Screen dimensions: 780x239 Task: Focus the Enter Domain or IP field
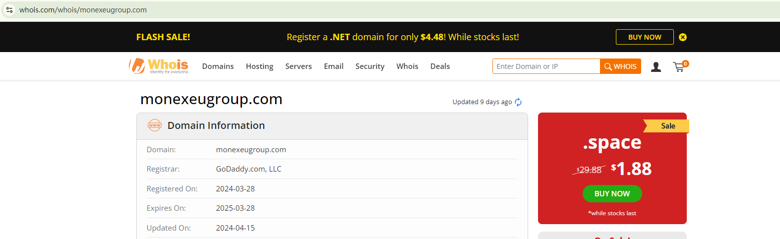546,66
